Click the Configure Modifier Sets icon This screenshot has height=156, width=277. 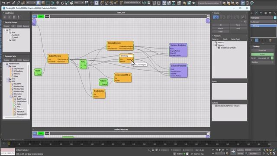click(x=270, y=40)
